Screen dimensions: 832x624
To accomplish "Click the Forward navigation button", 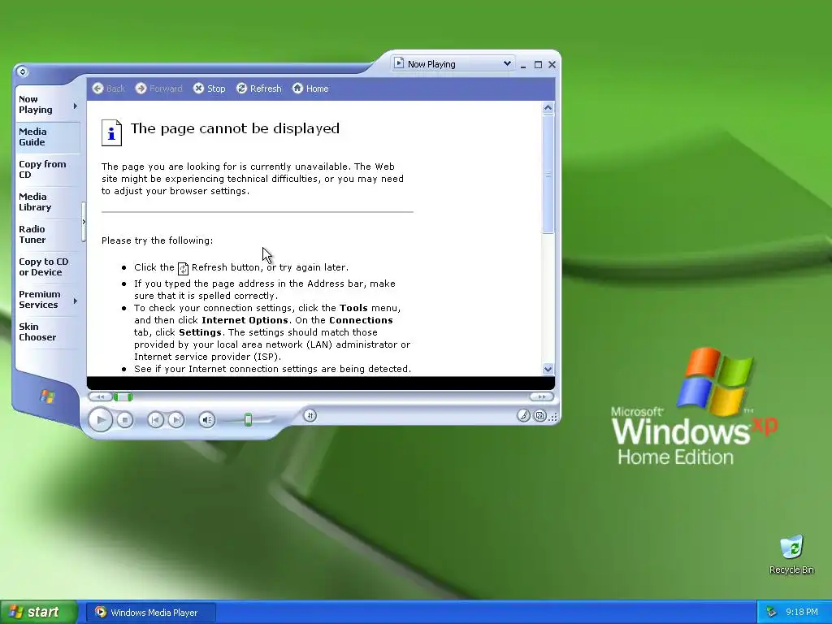I will pos(158,89).
